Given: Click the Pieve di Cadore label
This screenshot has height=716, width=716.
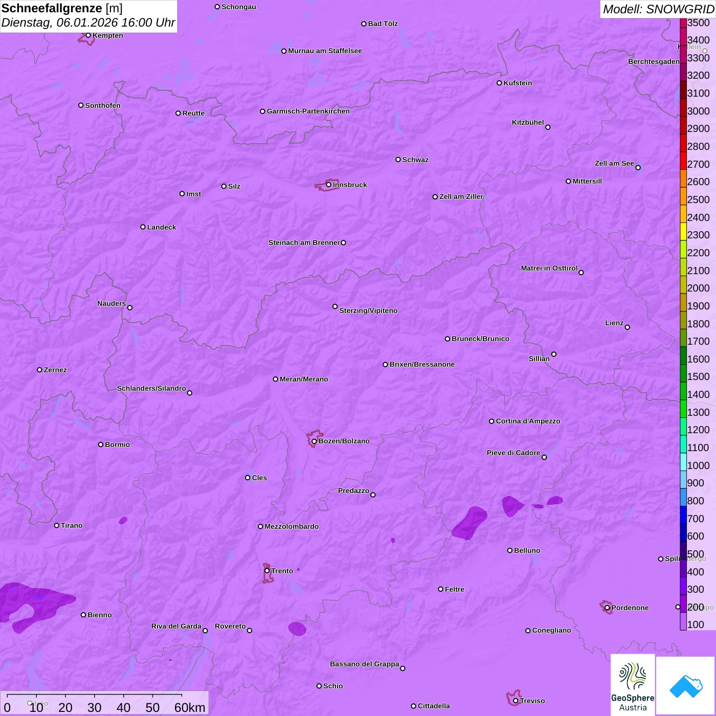Looking at the screenshot, I should point(513,453).
